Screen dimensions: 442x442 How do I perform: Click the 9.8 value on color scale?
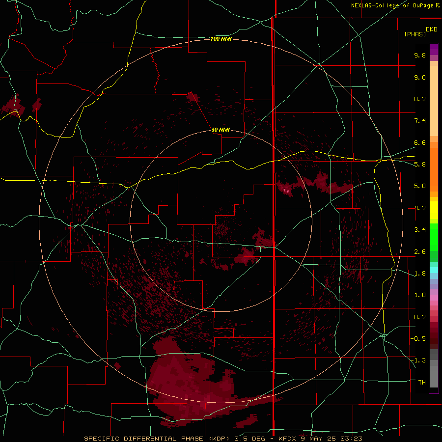point(420,55)
